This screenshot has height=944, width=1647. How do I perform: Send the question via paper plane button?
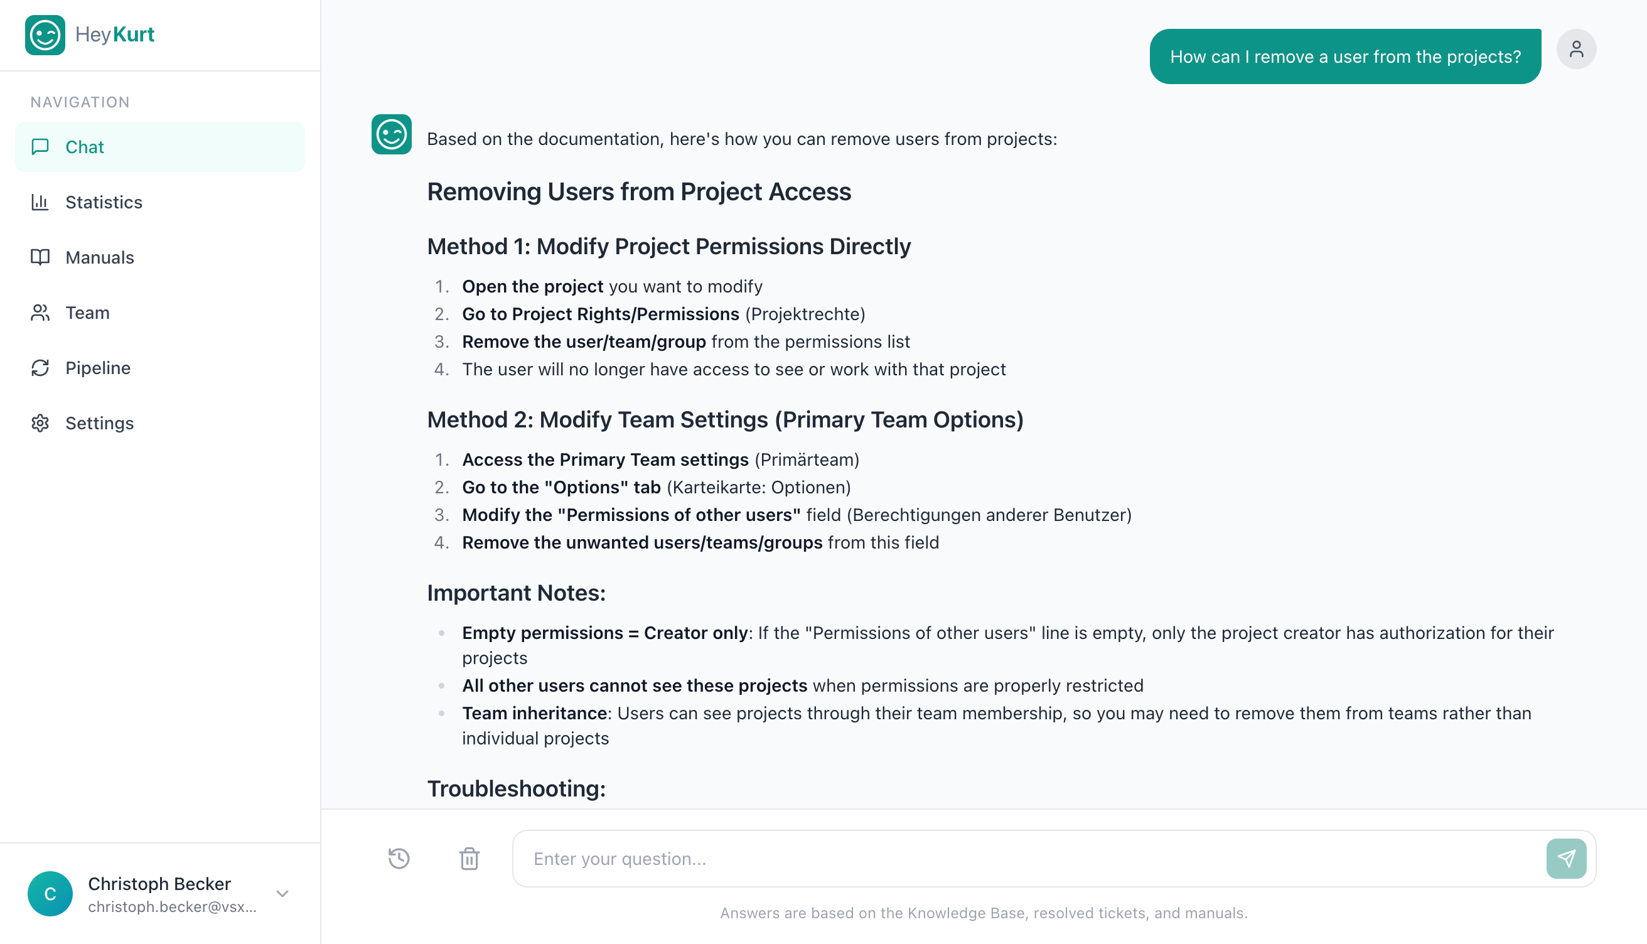tap(1565, 858)
